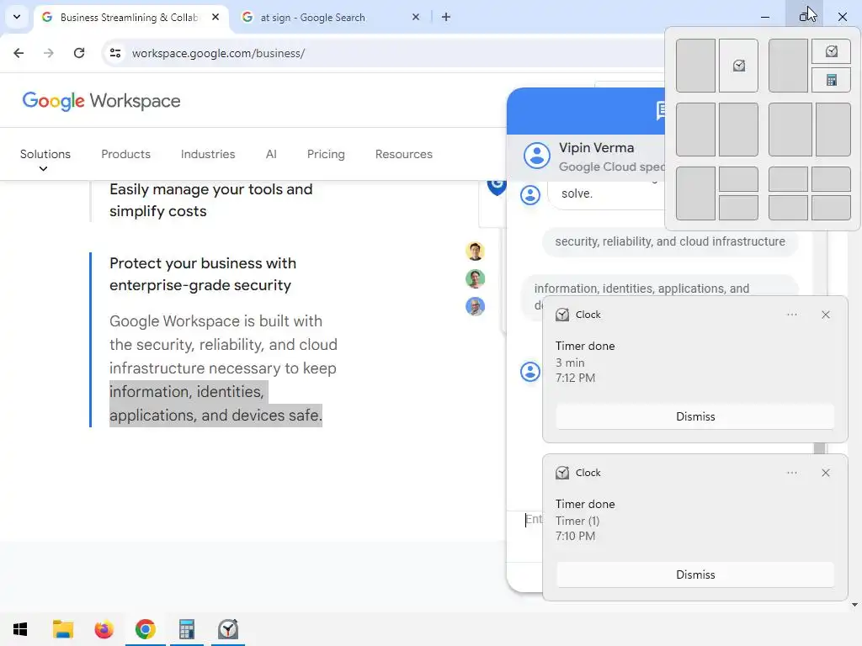This screenshot has width=862, height=646.
Task: Switch to Chrome in the taskbar
Action: [x=145, y=629]
